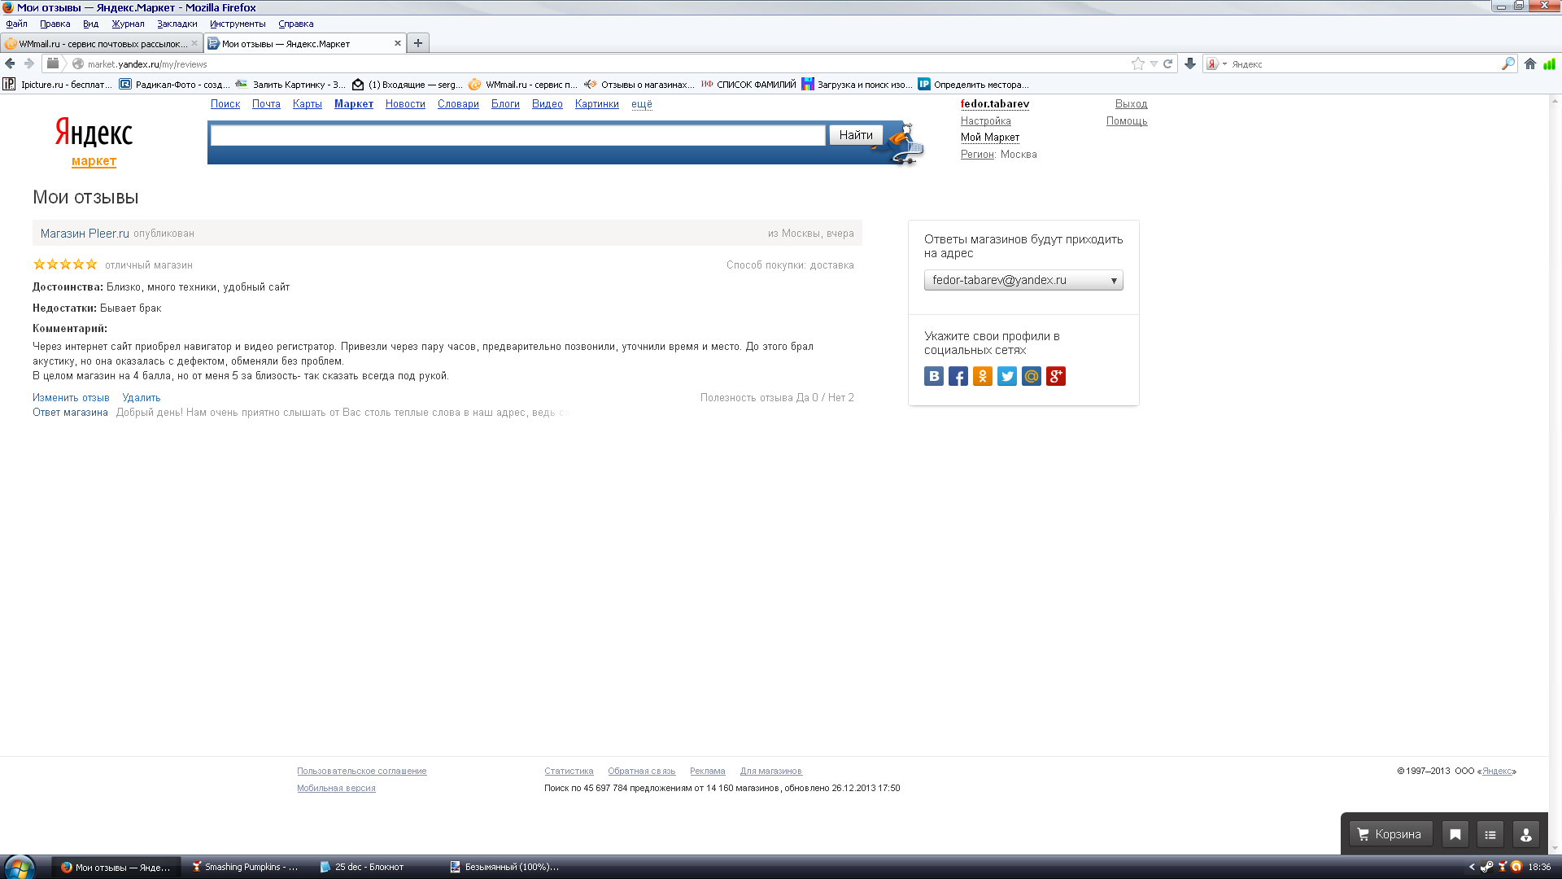This screenshot has height=879, width=1562.
Task: Click the search magnifier in the Yandex search box
Action: coord(1508,63)
